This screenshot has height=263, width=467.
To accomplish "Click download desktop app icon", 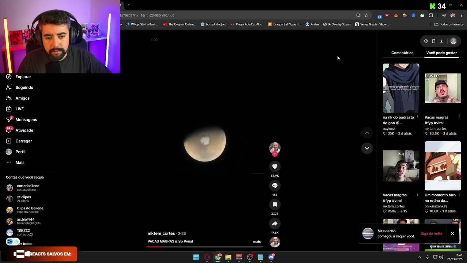I will (441, 41).
